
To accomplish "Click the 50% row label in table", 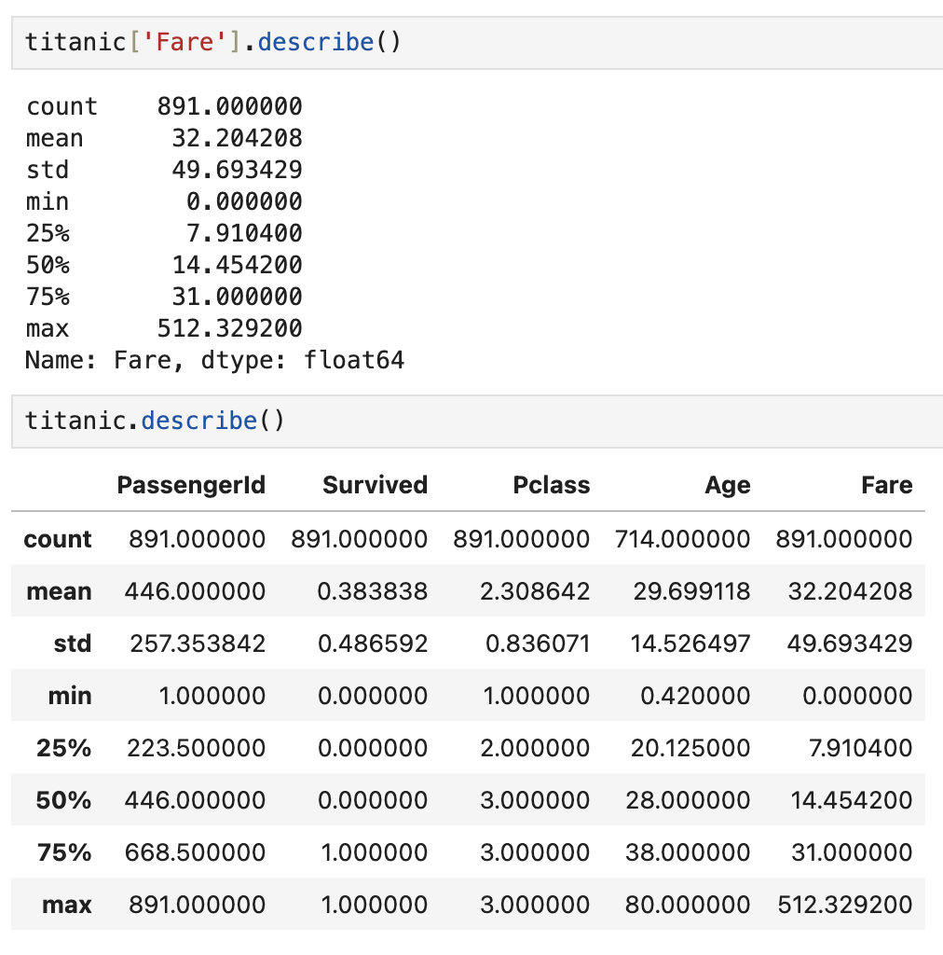I will point(64,800).
